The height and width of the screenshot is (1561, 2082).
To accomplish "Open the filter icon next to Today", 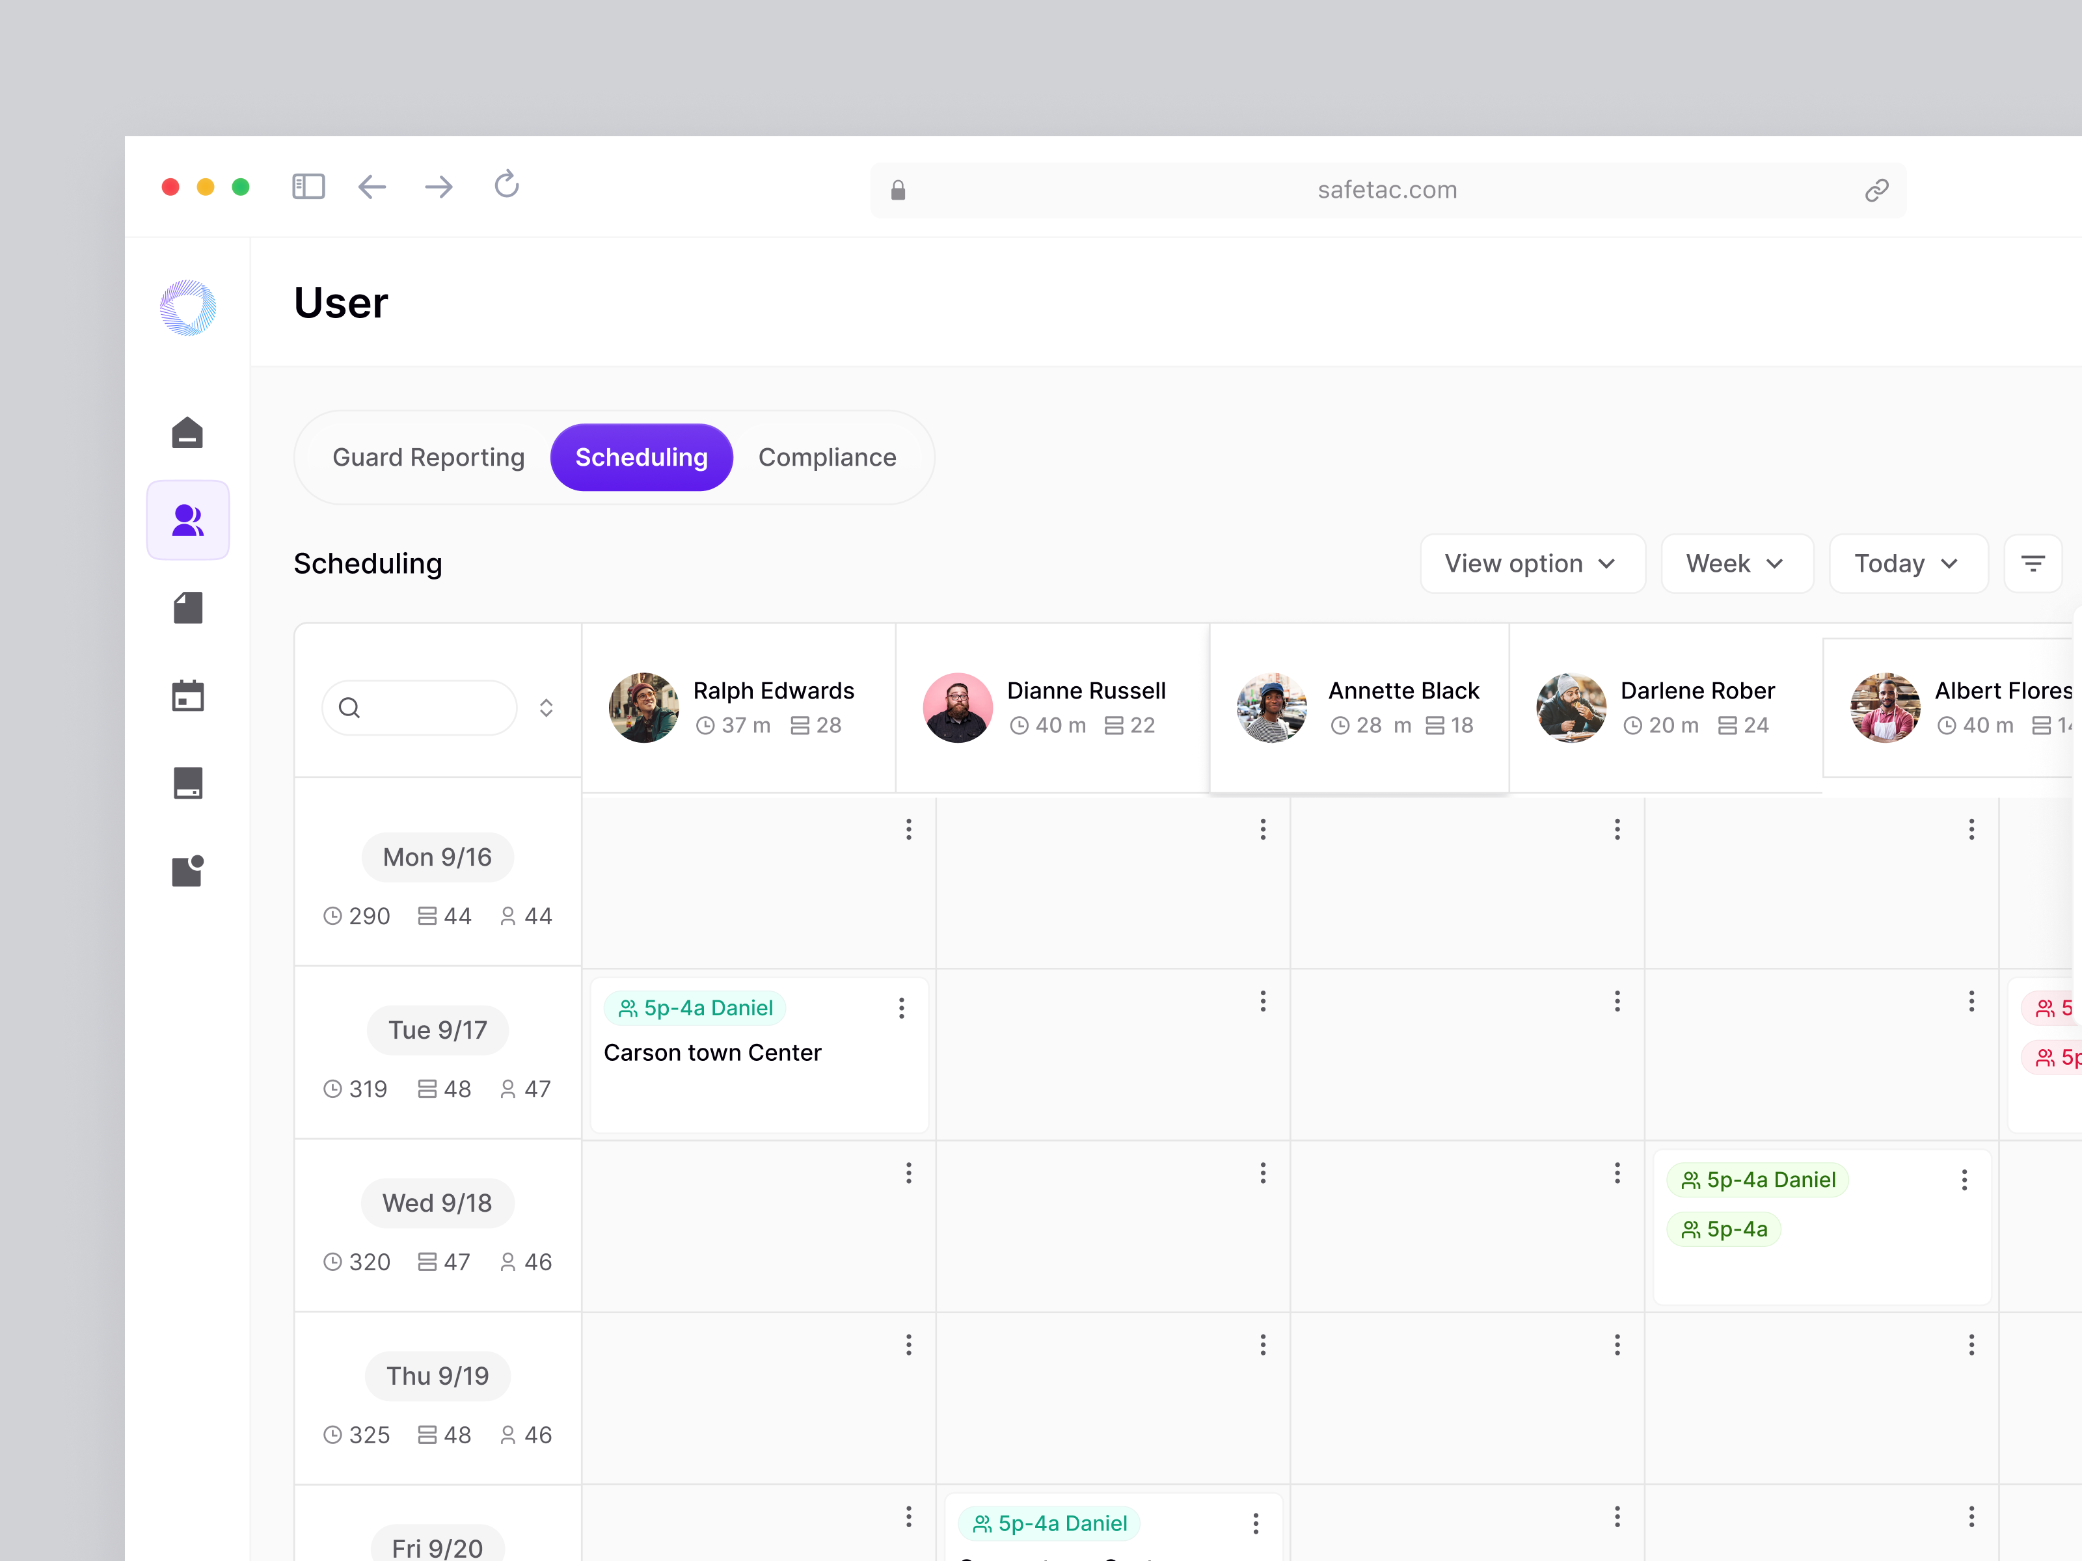I will (2033, 563).
